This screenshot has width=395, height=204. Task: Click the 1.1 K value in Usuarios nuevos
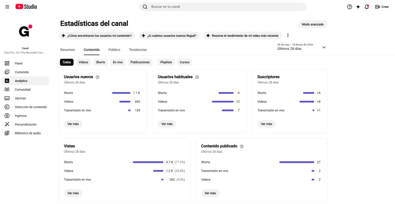pyautogui.click(x=136, y=93)
